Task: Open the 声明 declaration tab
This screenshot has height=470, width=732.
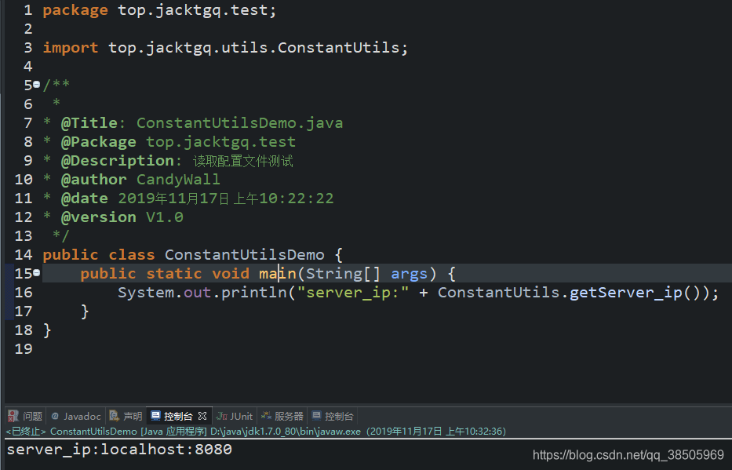Action: coord(126,416)
